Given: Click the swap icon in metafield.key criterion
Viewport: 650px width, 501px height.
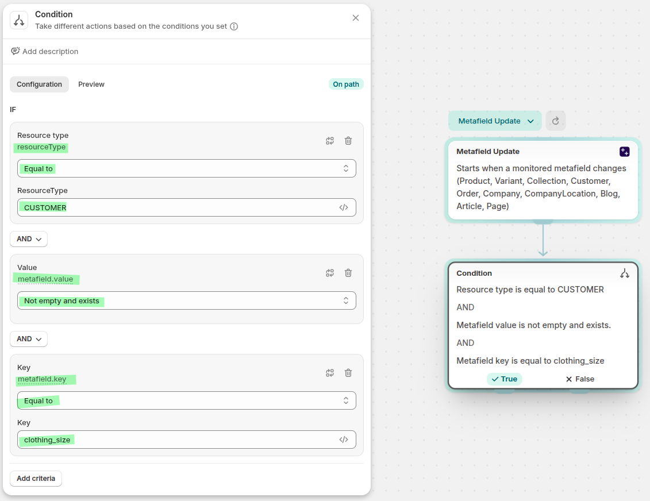Looking at the screenshot, I should pos(330,373).
